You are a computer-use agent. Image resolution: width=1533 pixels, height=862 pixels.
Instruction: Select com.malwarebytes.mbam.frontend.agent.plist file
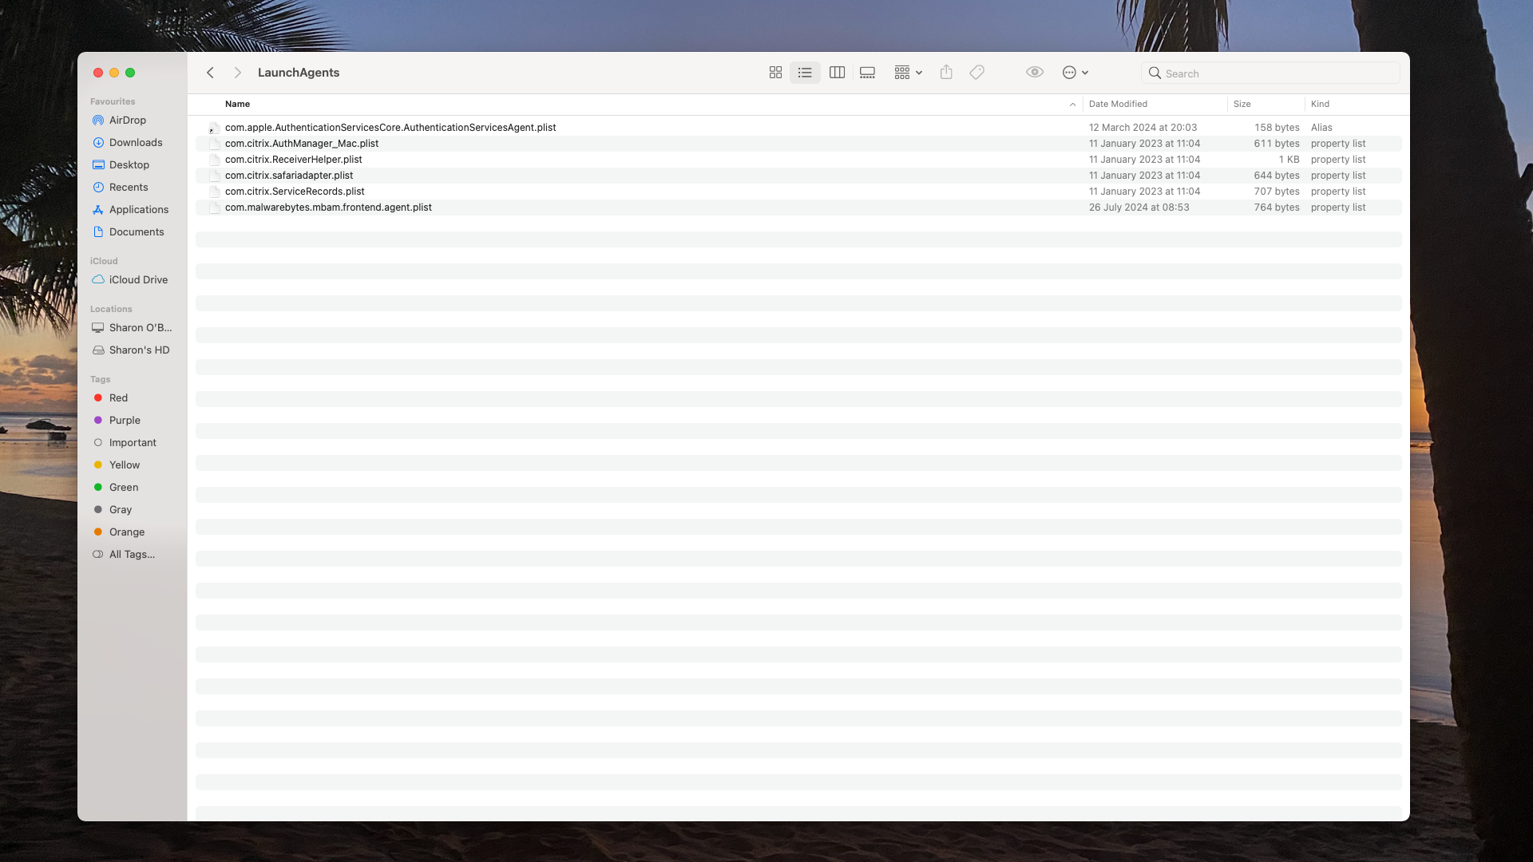328,208
